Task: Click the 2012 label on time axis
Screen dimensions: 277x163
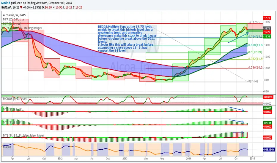Action: click(60, 159)
